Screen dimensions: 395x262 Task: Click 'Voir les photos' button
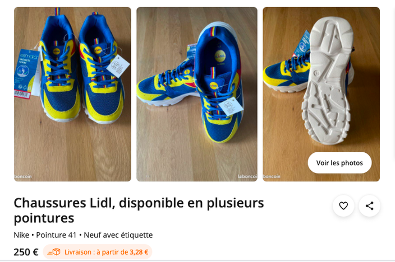339,163
